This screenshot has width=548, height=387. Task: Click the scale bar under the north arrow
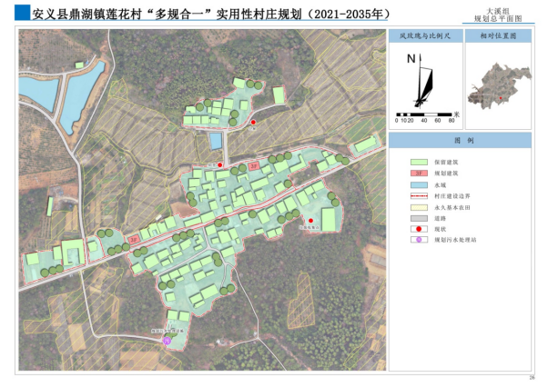424,113
